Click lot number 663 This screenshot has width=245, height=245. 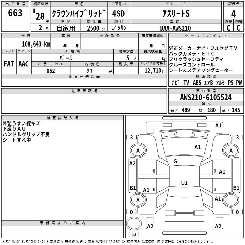15,13
